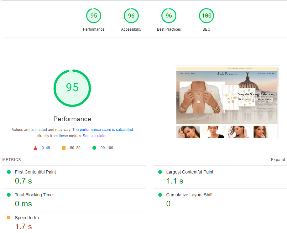Select the Best Practices score gauge
The image size is (287, 233).
(x=169, y=16)
